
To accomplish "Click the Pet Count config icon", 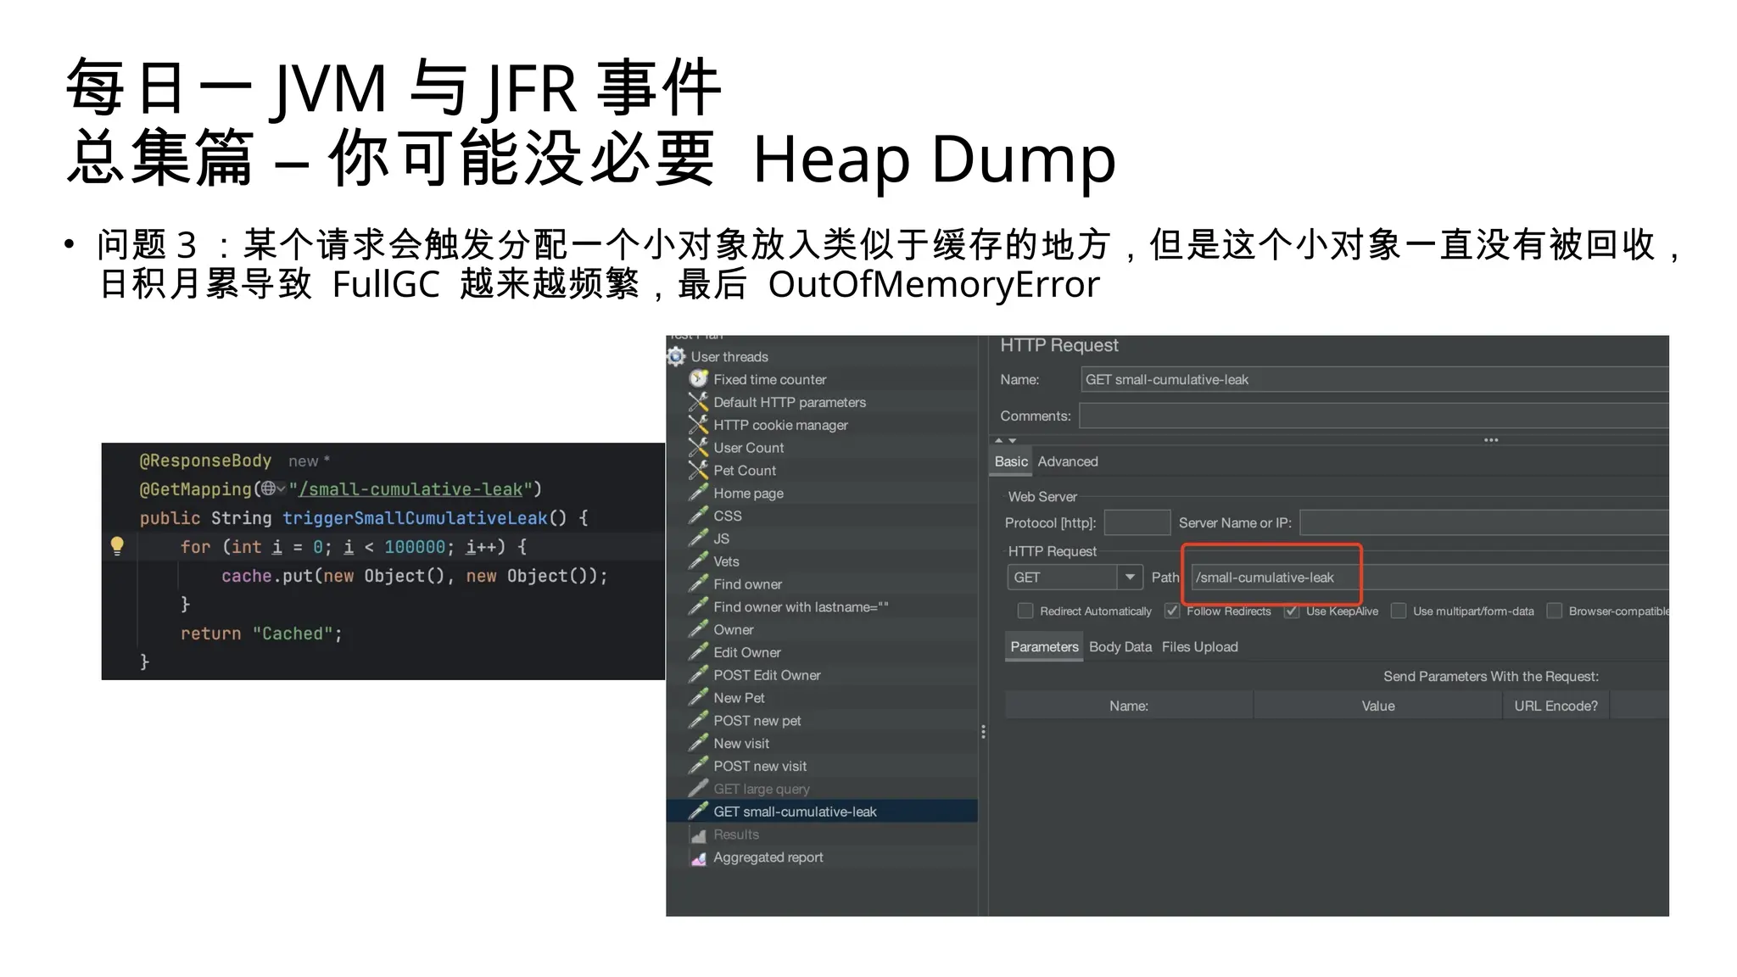I will 698,470.
